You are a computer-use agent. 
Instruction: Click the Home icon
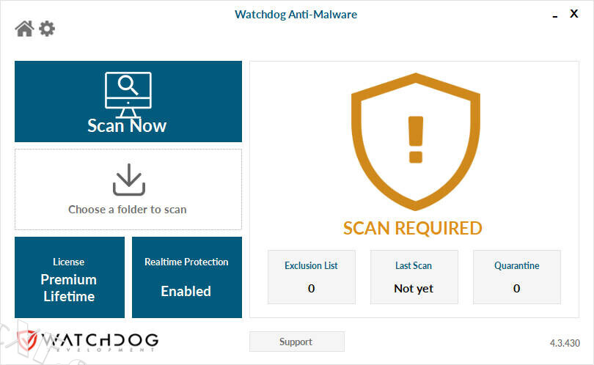tap(24, 29)
